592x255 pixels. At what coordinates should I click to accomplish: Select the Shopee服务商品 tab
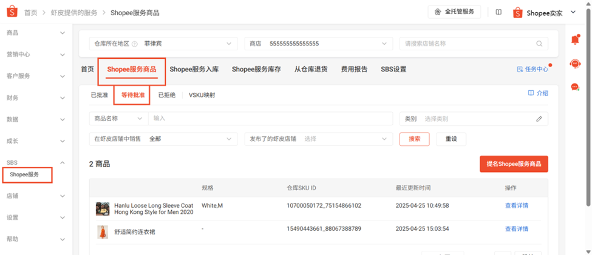[131, 70]
